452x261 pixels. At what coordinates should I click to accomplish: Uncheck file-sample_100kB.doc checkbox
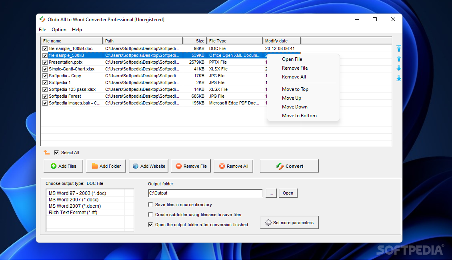(x=45, y=48)
